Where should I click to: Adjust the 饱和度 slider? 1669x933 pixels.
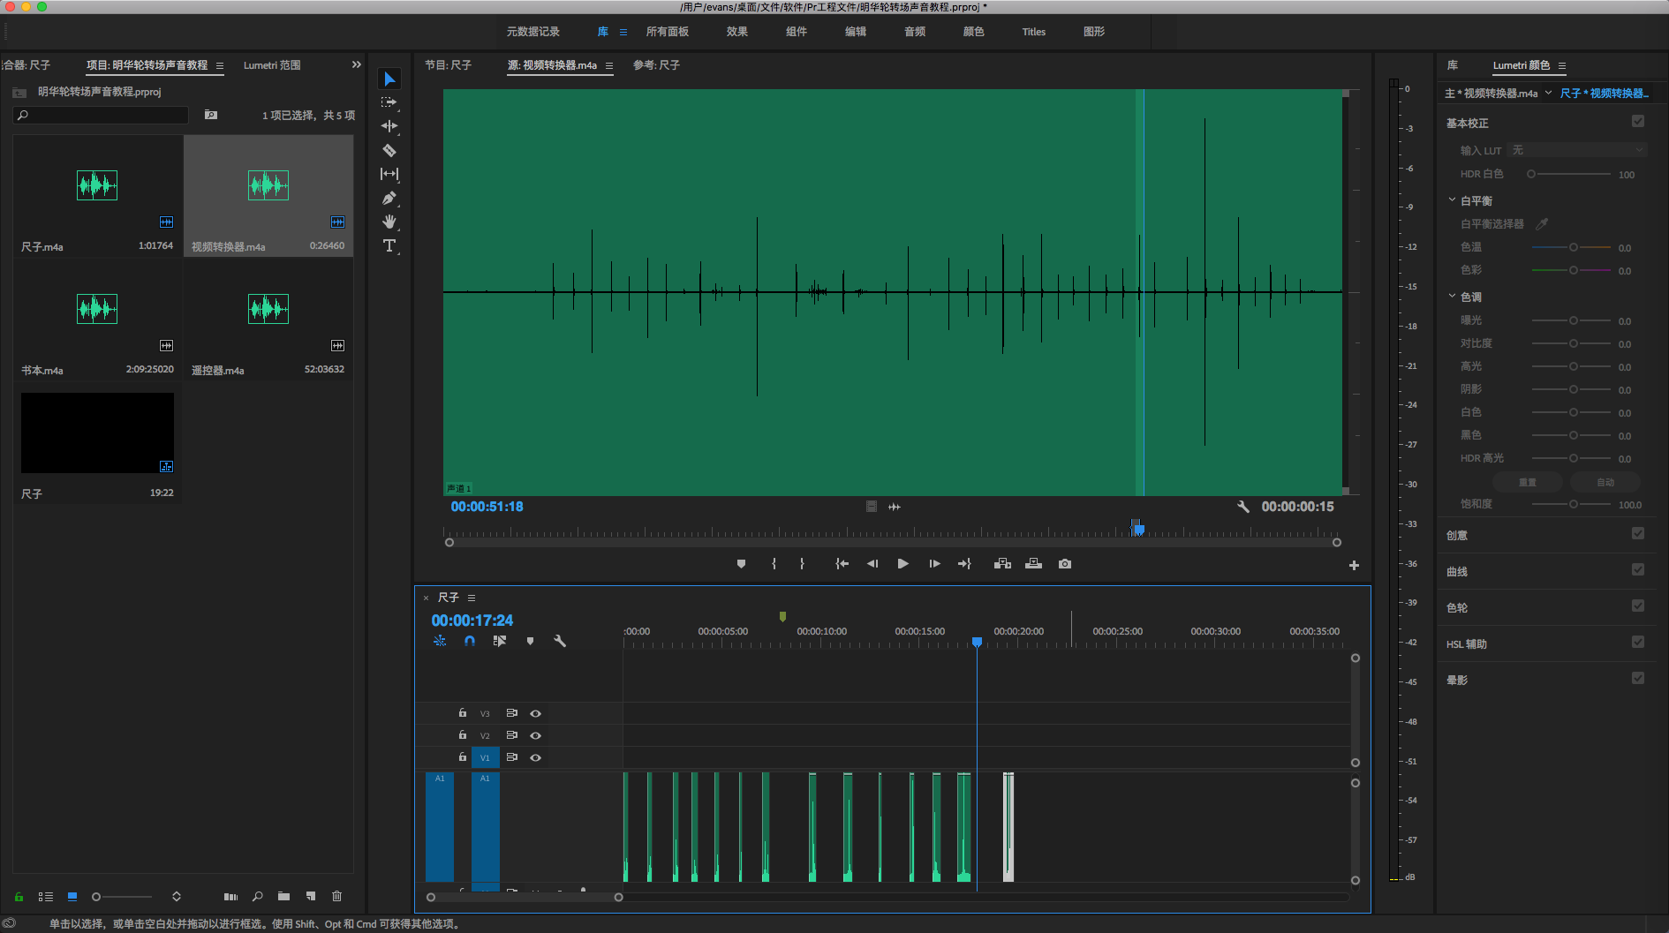click(1572, 504)
